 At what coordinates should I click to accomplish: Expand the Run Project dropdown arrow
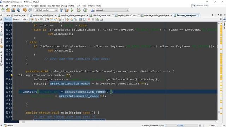[75, 10]
